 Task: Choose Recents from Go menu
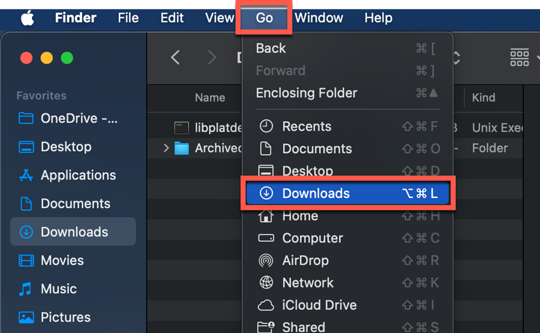pos(347,127)
